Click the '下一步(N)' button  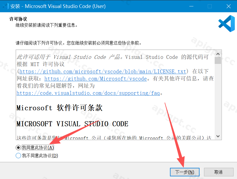[185, 172]
